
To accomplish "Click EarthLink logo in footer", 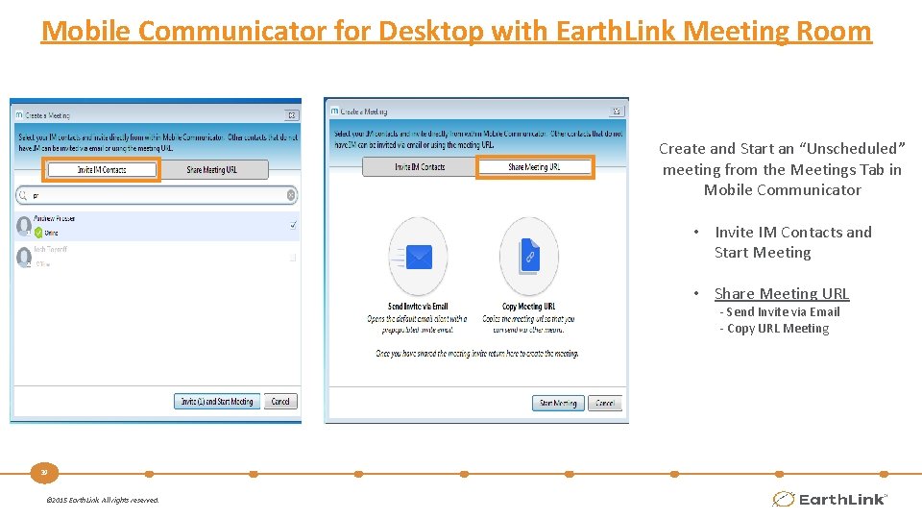I will click(x=830, y=499).
